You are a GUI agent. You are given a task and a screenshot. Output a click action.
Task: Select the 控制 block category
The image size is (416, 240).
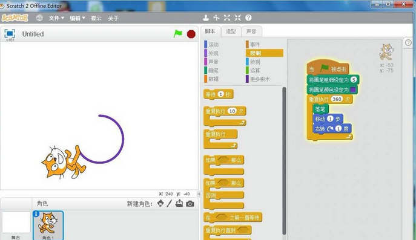265,53
